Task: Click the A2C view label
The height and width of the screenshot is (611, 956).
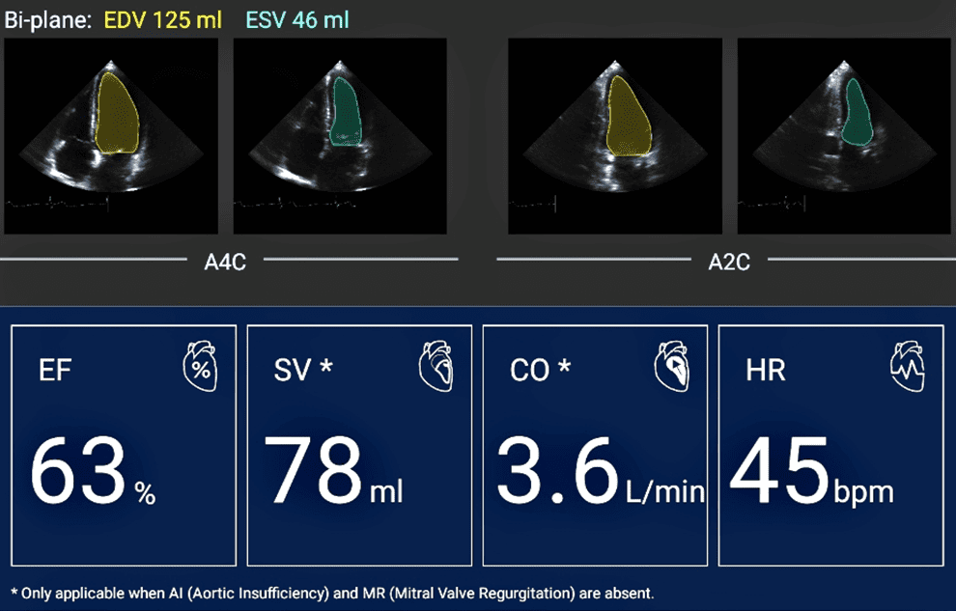Action: (729, 262)
